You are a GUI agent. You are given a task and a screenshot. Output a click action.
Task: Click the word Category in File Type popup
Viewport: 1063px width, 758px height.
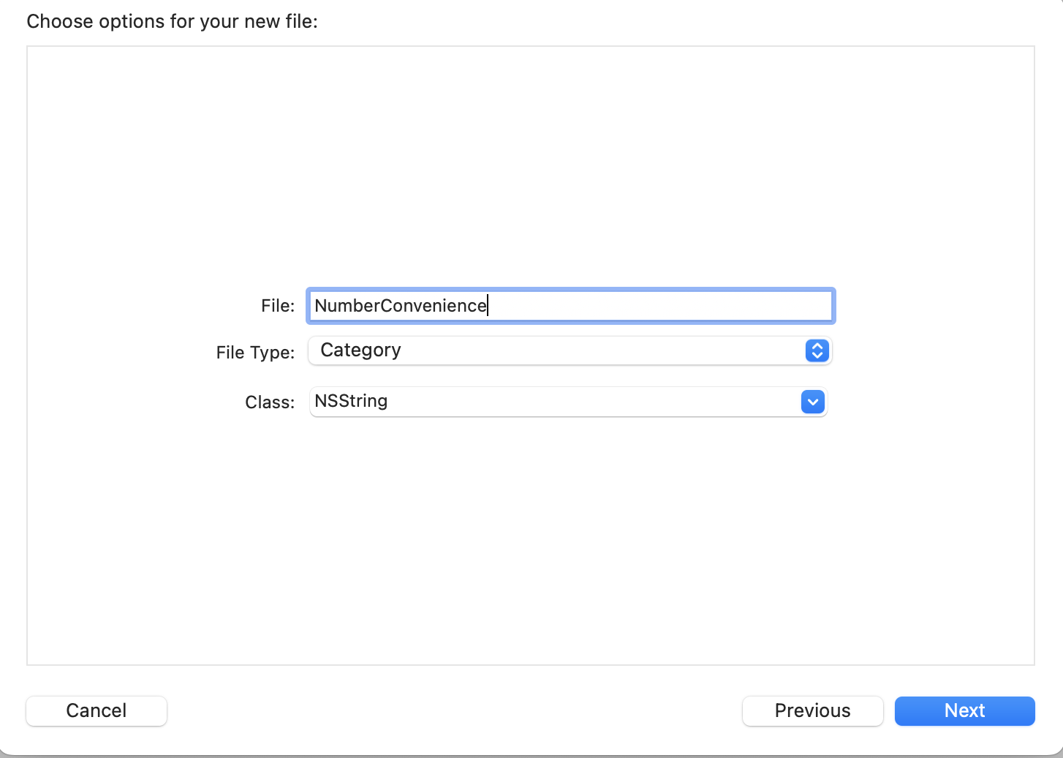click(360, 350)
